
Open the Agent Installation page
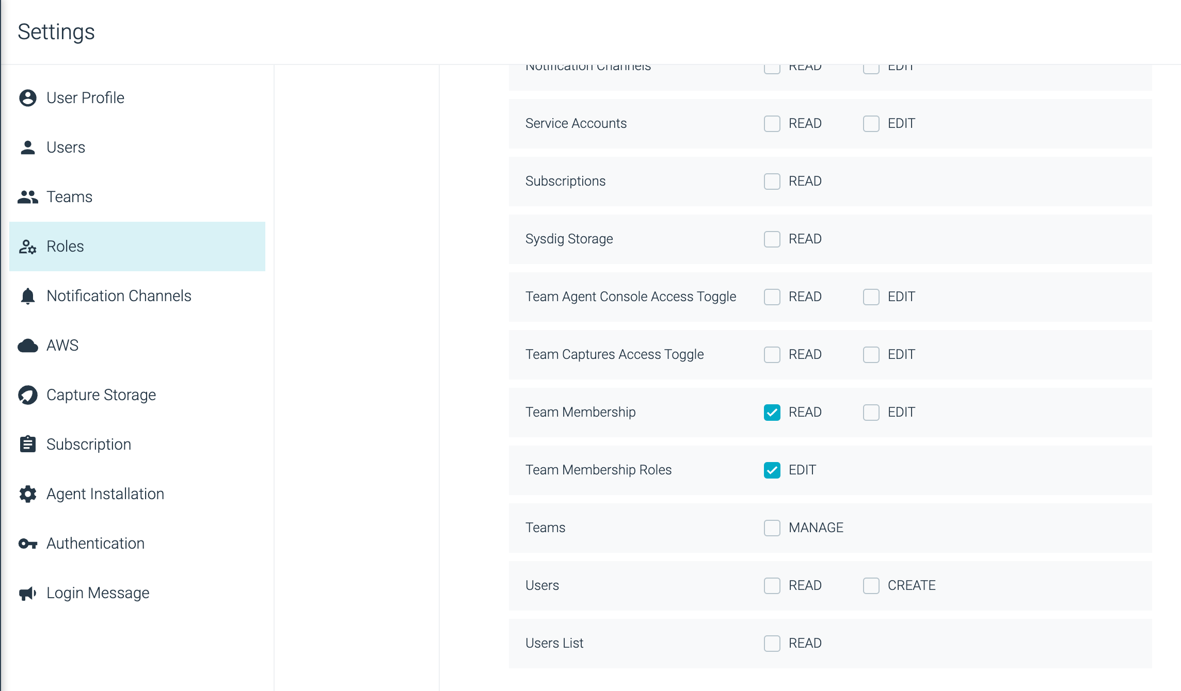[x=137, y=494]
